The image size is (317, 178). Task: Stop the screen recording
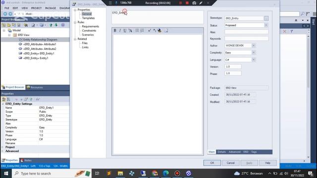click(187, 3)
